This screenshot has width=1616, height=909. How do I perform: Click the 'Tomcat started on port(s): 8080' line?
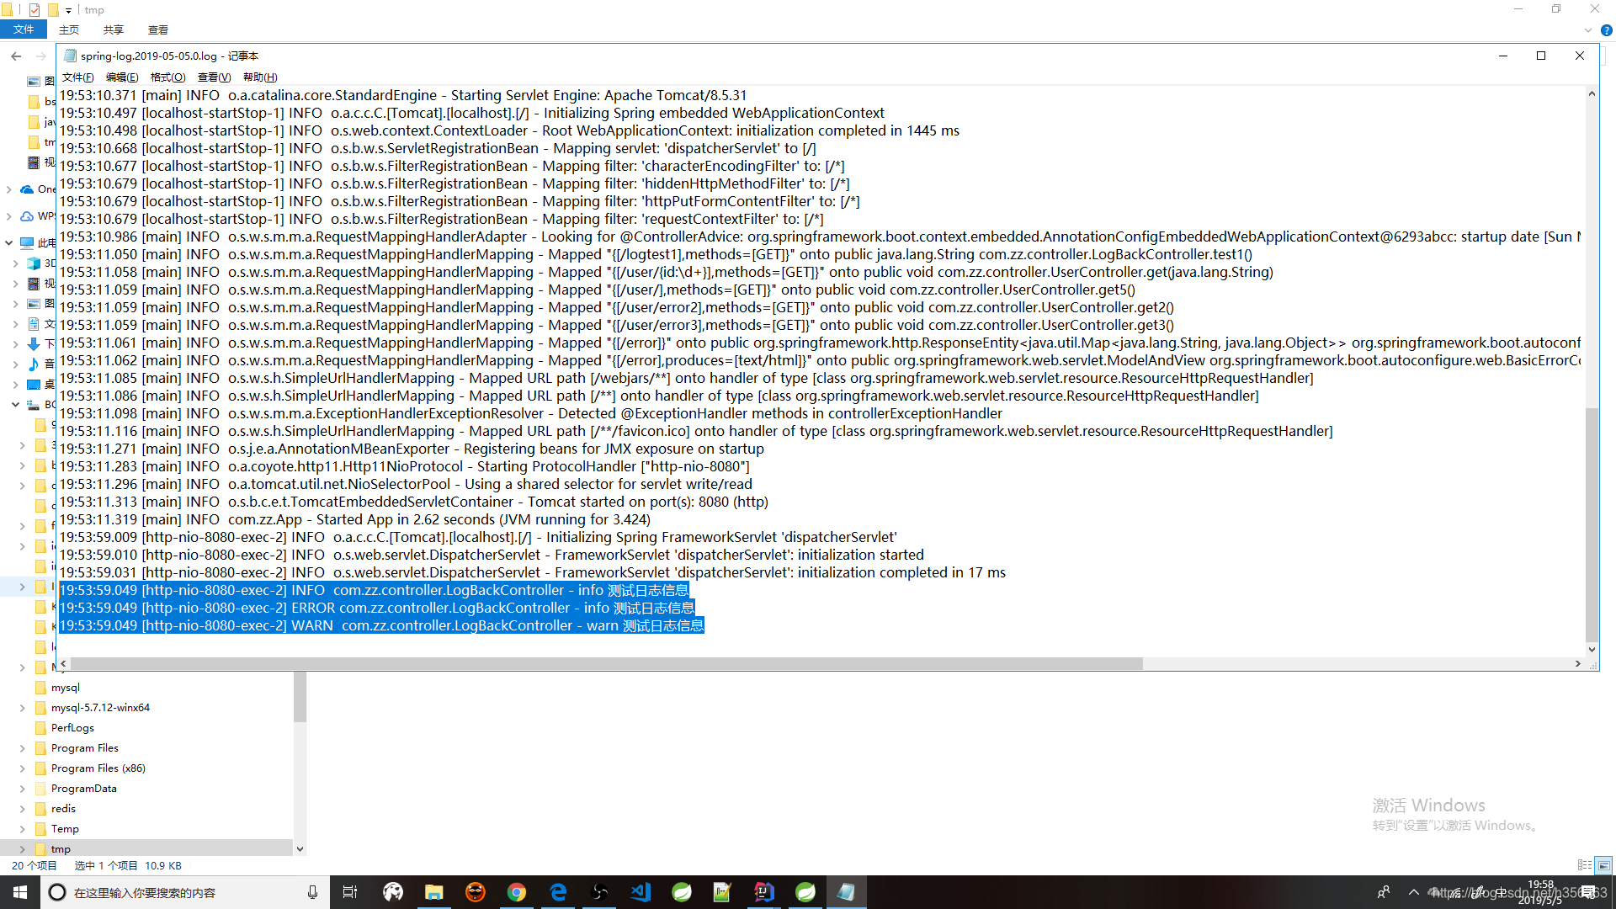(413, 502)
